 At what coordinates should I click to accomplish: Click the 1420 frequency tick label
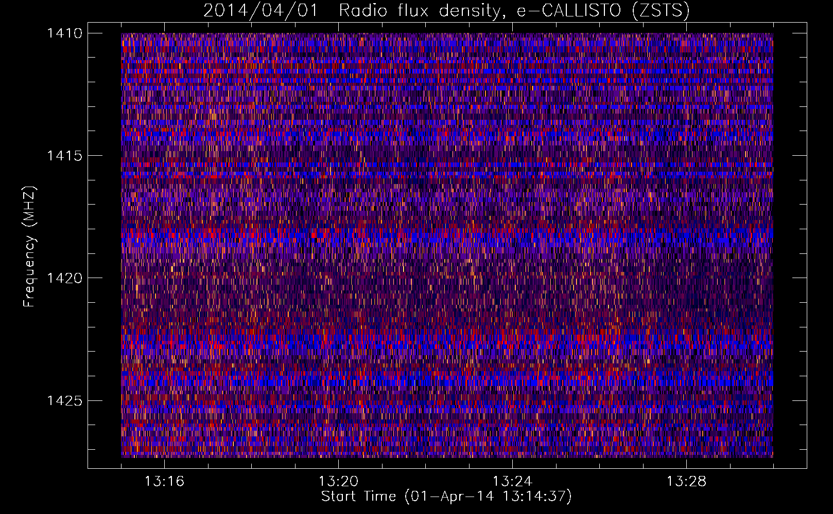[64, 278]
